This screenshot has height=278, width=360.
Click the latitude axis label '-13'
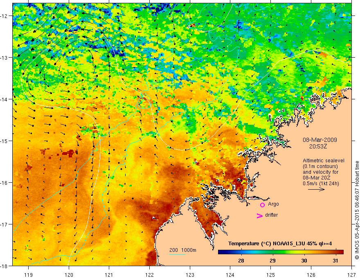(4, 58)
